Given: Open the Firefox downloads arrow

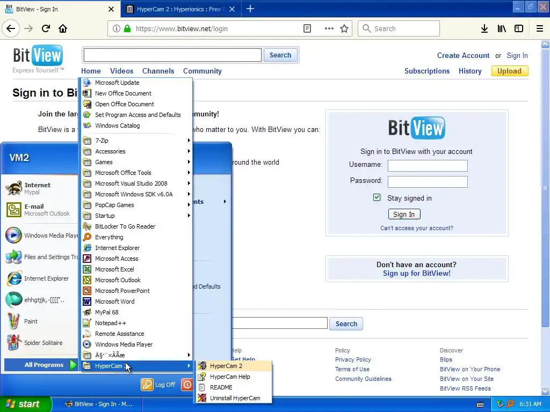Looking at the screenshot, I should tap(484, 29).
